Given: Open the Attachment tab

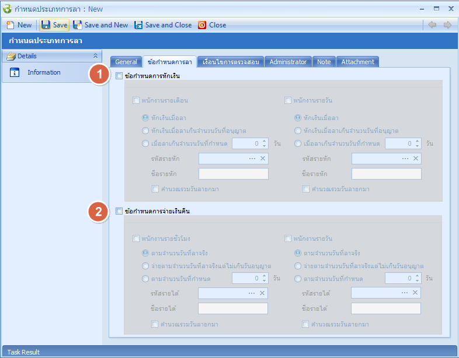Looking at the screenshot, I should coord(357,62).
